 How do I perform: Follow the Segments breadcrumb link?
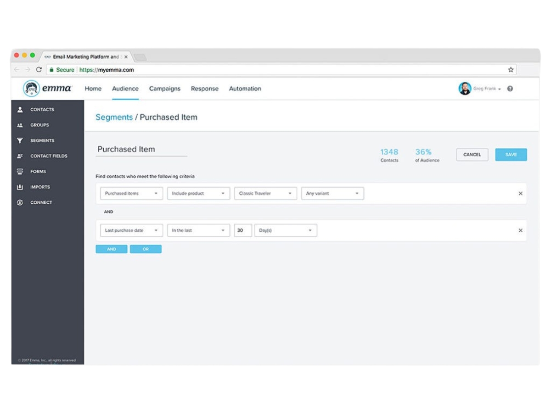click(114, 117)
